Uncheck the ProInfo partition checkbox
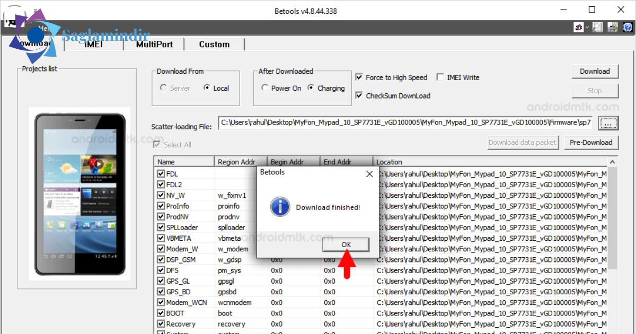 point(161,206)
